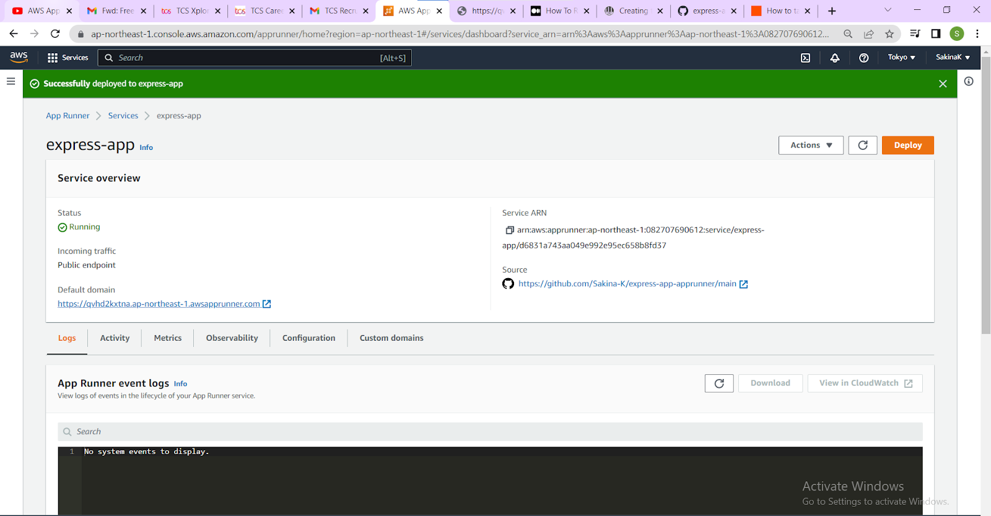Screen dimensions: 991x516
Task: Open Info link beside App Runner event logs
Action: click(x=180, y=384)
